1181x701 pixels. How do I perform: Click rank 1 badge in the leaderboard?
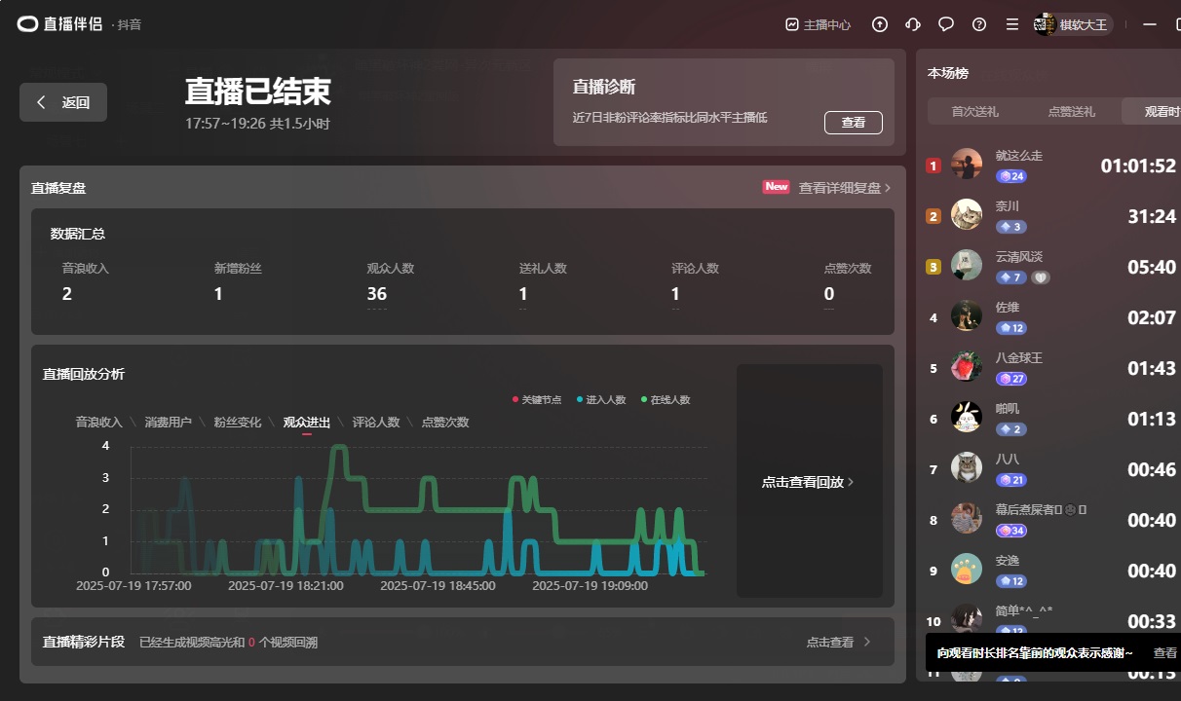pos(933,166)
